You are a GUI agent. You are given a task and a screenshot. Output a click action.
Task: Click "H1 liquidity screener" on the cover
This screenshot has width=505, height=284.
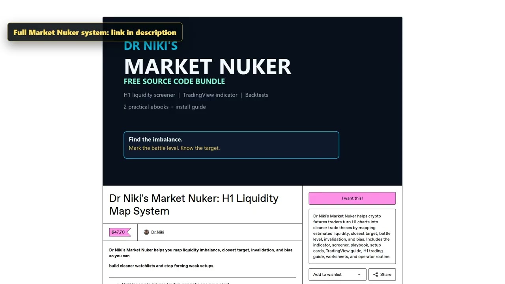point(149,95)
